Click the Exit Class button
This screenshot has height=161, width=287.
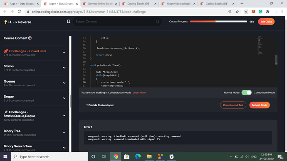pos(266,22)
